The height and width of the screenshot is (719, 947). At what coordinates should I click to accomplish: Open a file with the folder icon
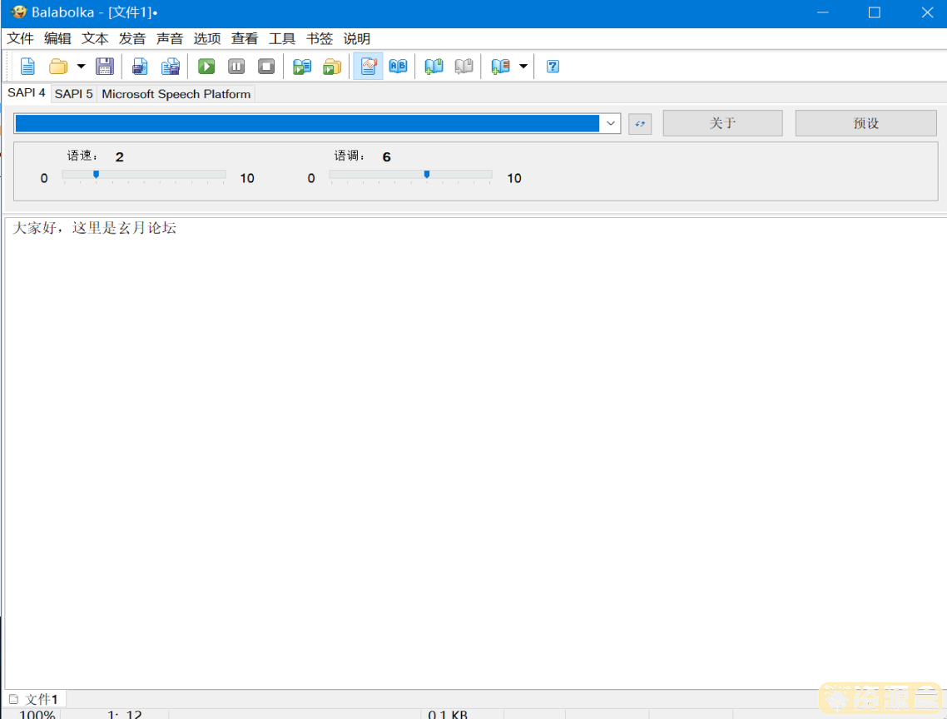[x=58, y=66]
